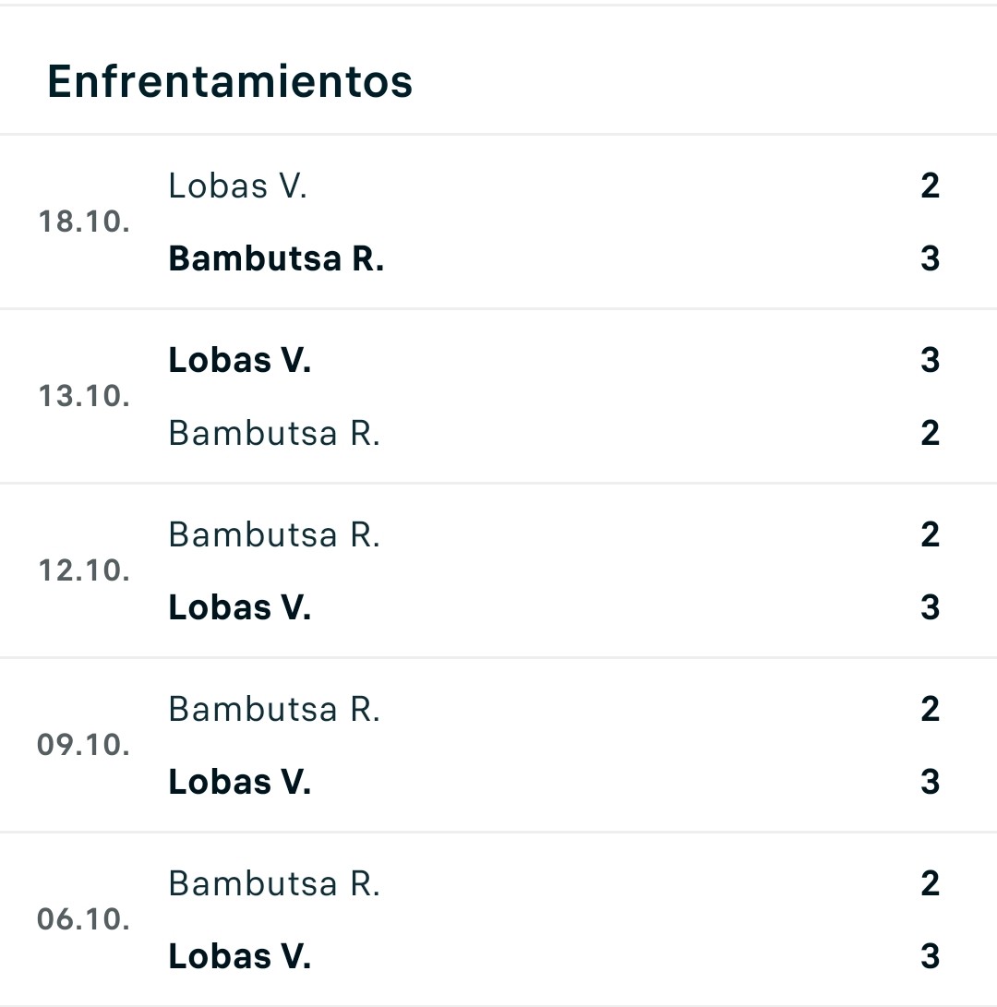Click Lobas V. score 3 on 13.10.
Image resolution: width=997 pixels, height=1007 pixels.
point(931,360)
